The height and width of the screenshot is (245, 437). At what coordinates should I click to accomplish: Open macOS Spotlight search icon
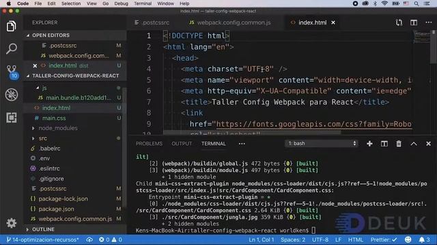[416, 3]
